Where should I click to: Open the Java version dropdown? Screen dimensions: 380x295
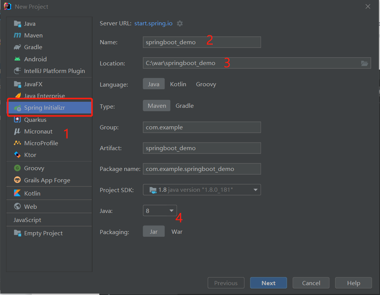tap(160, 211)
